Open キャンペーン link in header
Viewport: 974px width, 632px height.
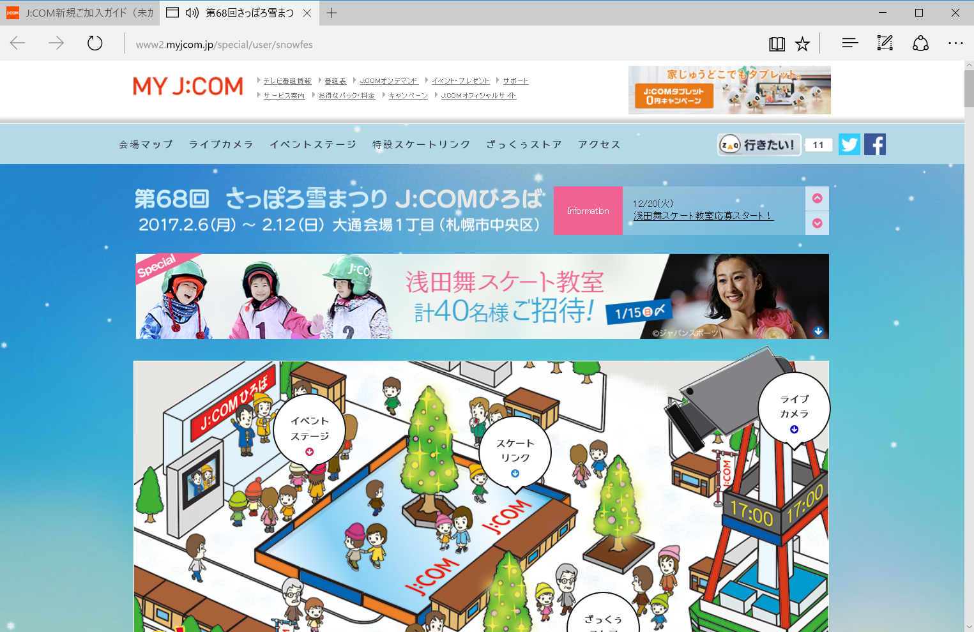point(408,95)
